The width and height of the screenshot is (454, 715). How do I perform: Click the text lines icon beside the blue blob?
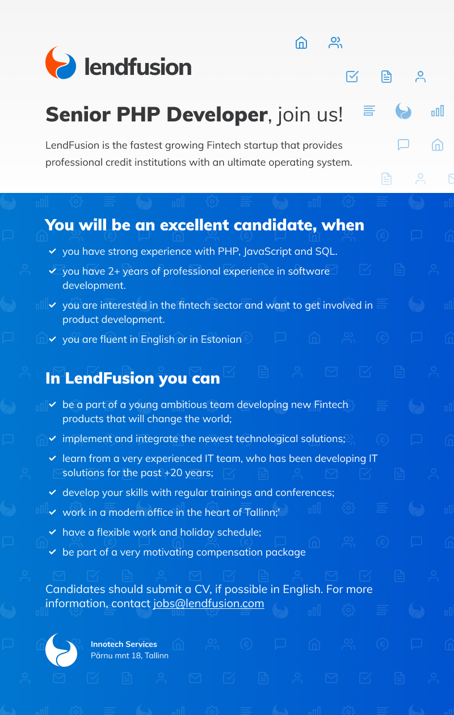(369, 111)
